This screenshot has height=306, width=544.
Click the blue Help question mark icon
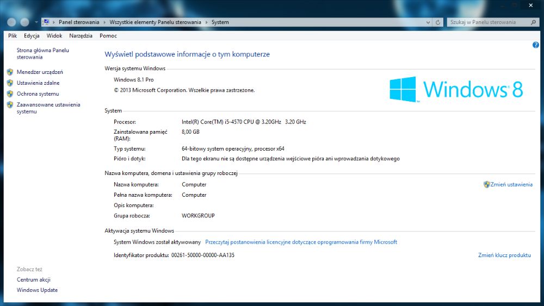click(536, 45)
